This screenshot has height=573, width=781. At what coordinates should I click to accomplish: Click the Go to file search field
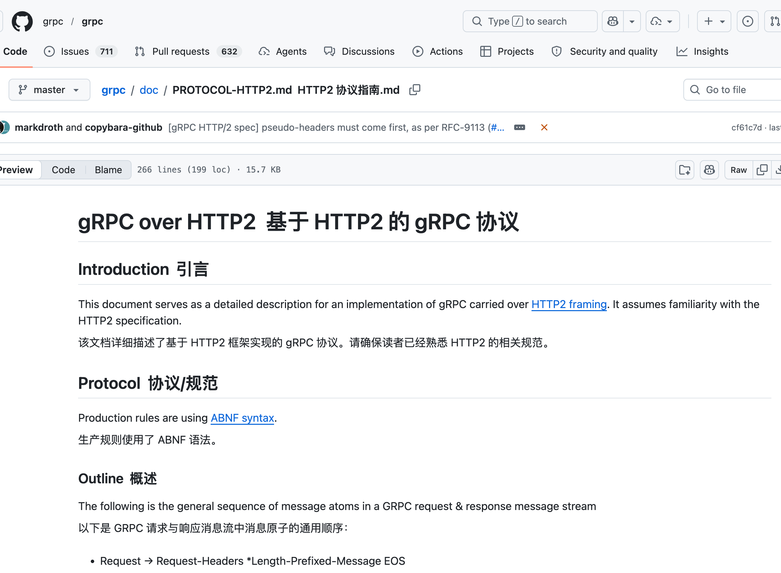[732, 90]
